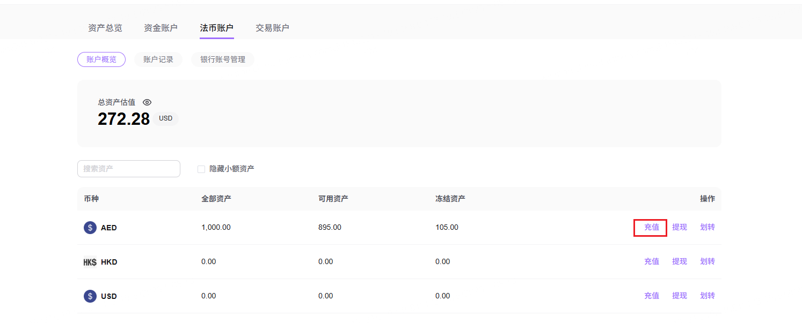Click 提现 in the USD row
802x323 pixels.
(680, 296)
